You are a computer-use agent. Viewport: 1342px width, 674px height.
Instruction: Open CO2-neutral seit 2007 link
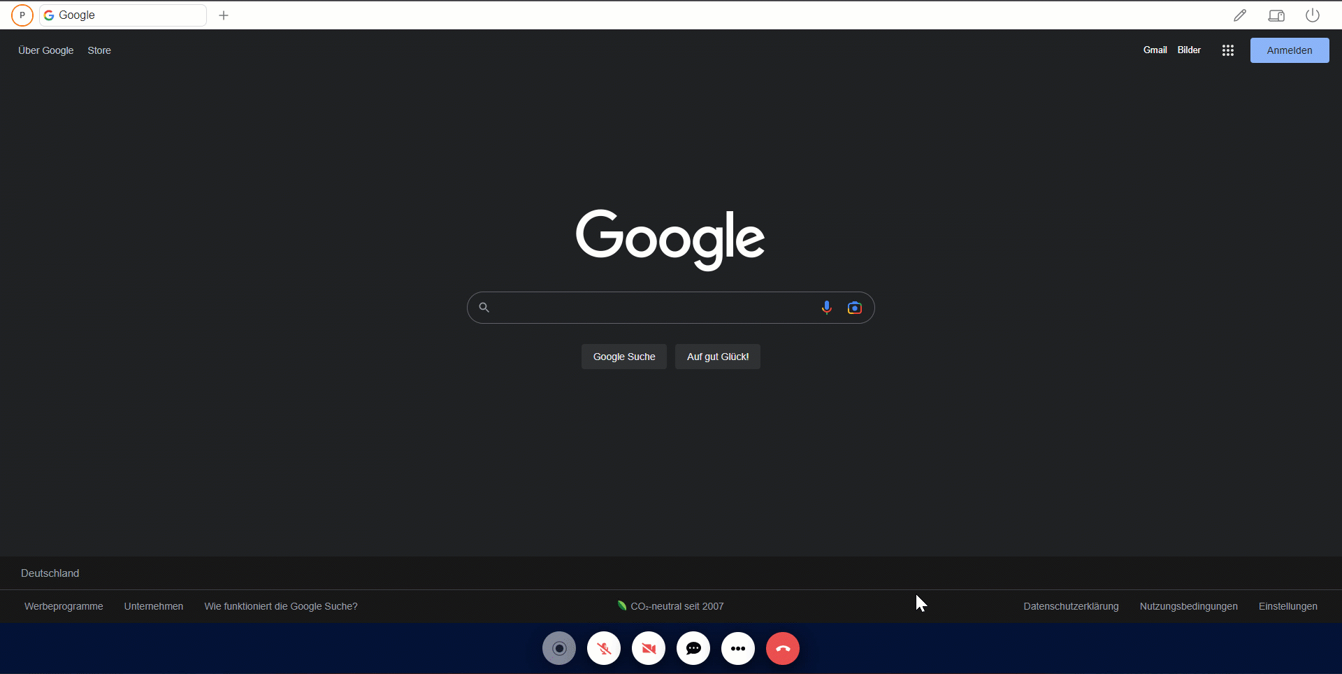(x=671, y=606)
